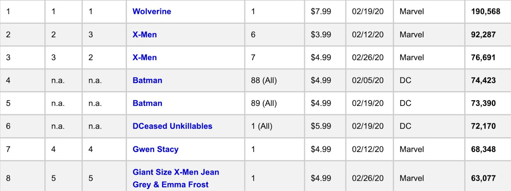This screenshot has width=511, height=191.
Task: Select the $5.99 price cell
Action: tap(321, 126)
